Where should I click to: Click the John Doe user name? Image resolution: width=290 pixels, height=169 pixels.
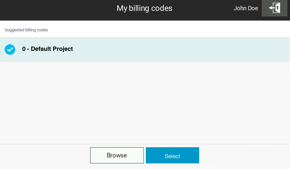(x=246, y=8)
